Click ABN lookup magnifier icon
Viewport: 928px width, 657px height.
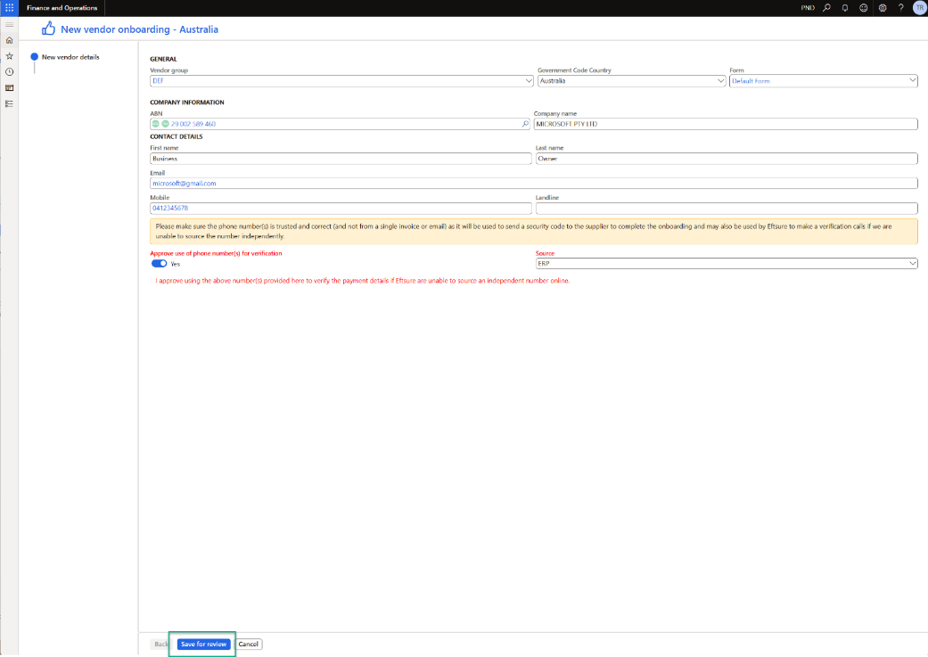pyautogui.click(x=525, y=124)
